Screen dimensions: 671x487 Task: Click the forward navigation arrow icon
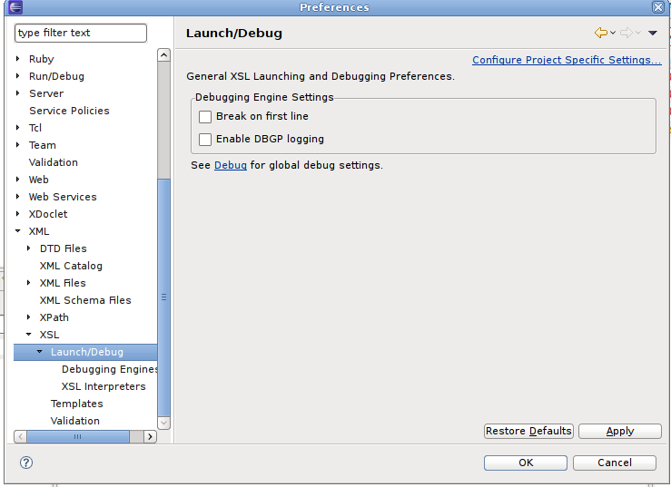tap(626, 34)
